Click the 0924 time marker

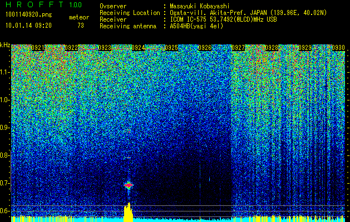click(138, 48)
